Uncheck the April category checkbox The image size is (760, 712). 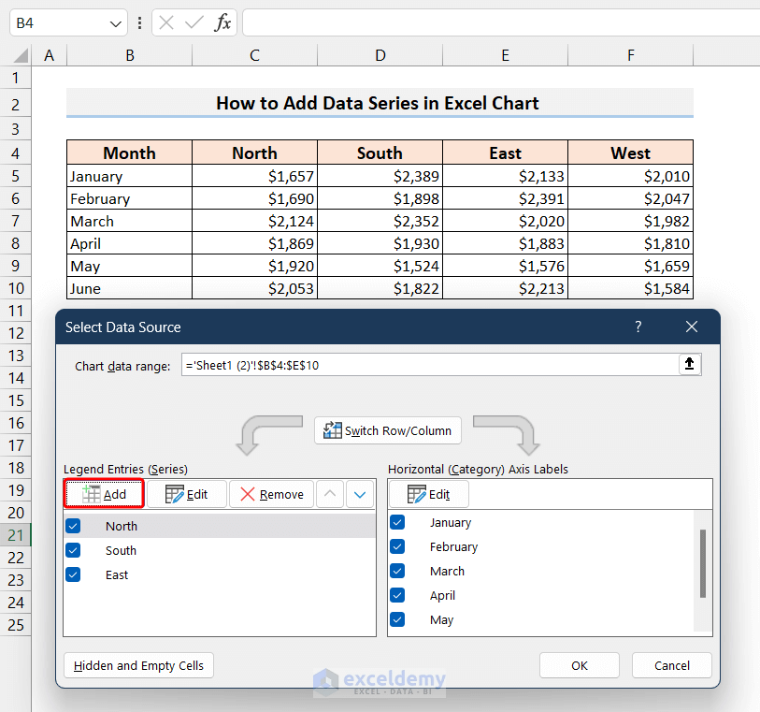coord(397,595)
